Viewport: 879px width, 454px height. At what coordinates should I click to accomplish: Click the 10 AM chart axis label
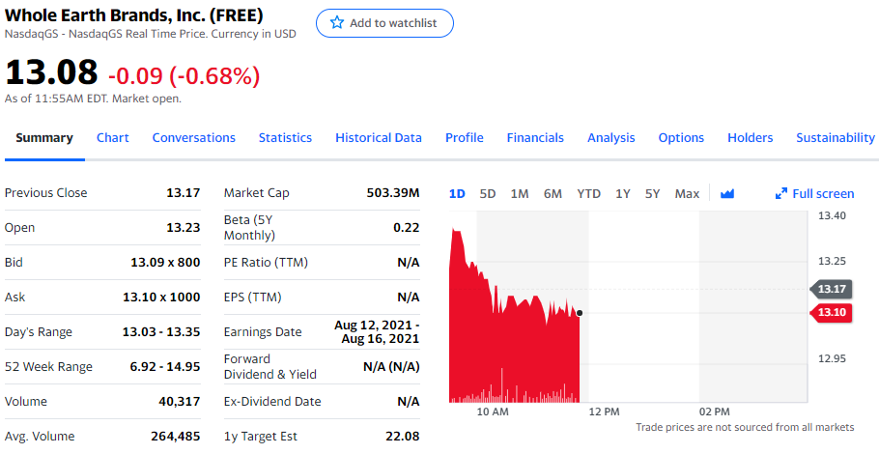[493, 411]
